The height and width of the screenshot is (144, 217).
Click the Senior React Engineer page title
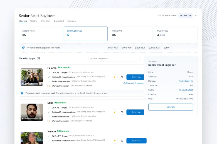[x=37, y=16]
